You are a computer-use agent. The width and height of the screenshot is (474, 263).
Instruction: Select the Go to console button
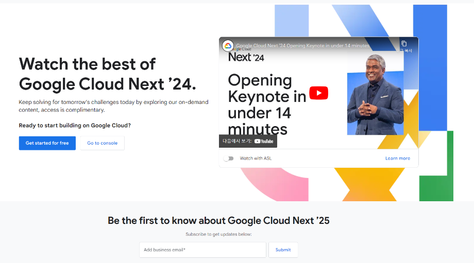pos(102,143)
